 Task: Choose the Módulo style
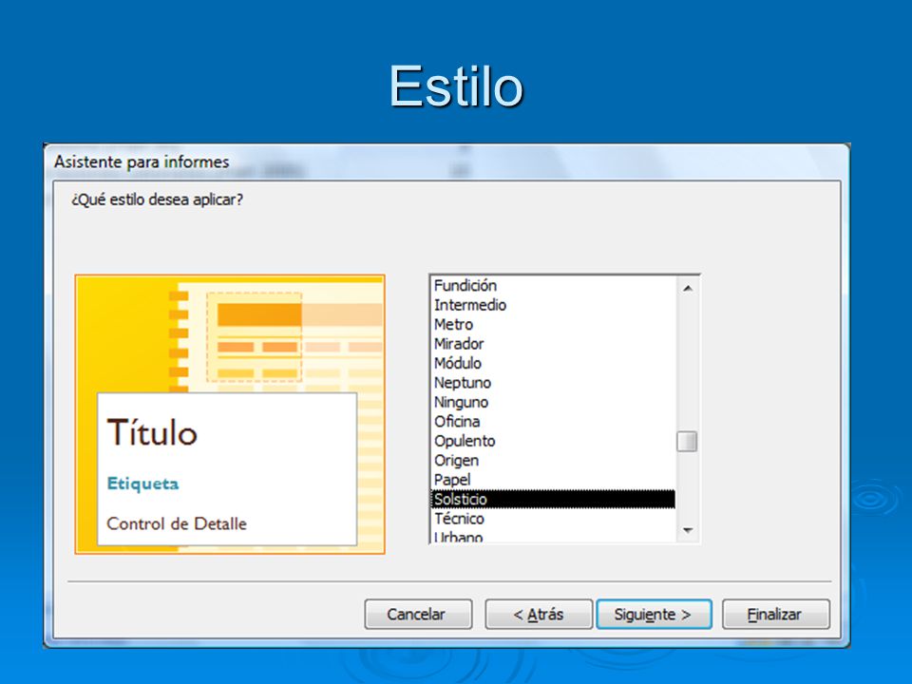tap(553, 363)
